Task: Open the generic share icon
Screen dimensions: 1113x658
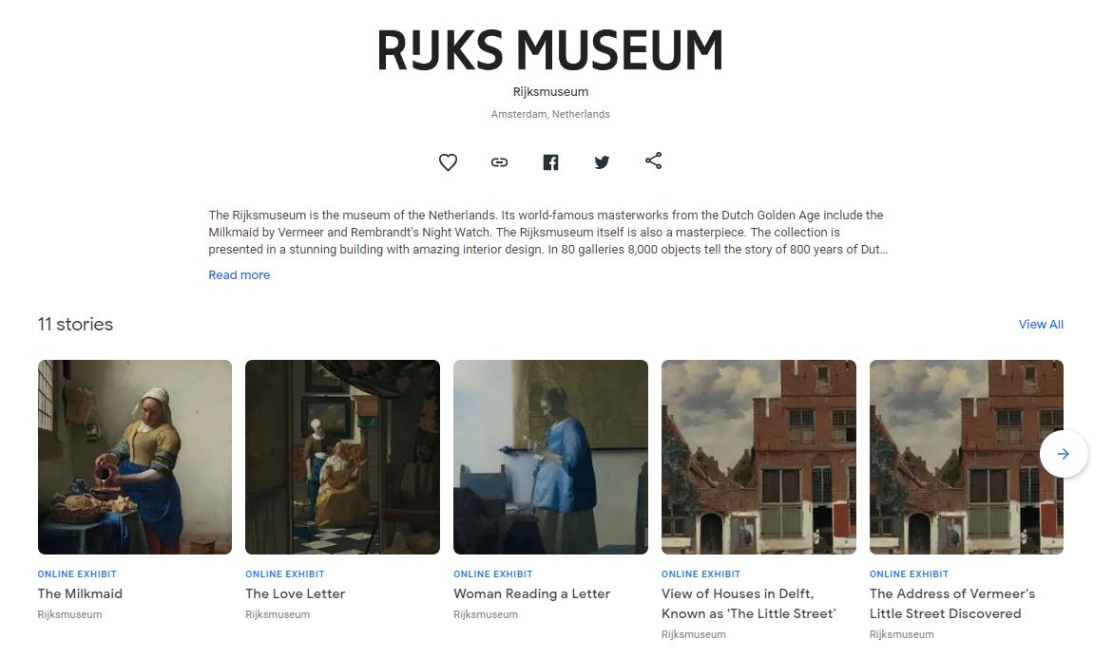Action: click(653, 161)
